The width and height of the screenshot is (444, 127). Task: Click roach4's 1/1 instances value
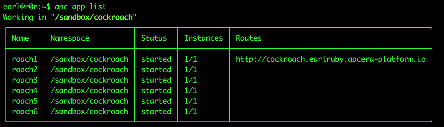coord(191,91)
